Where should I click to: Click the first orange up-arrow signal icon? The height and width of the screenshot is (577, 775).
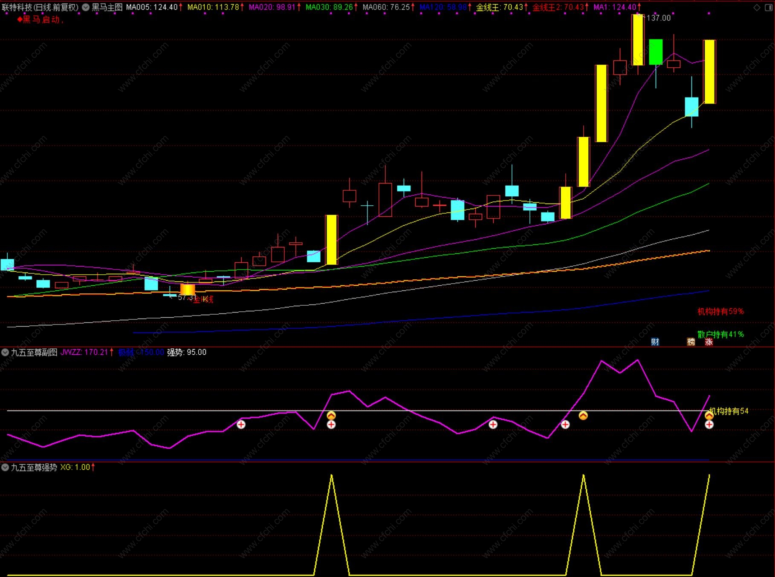coord(331,415)
